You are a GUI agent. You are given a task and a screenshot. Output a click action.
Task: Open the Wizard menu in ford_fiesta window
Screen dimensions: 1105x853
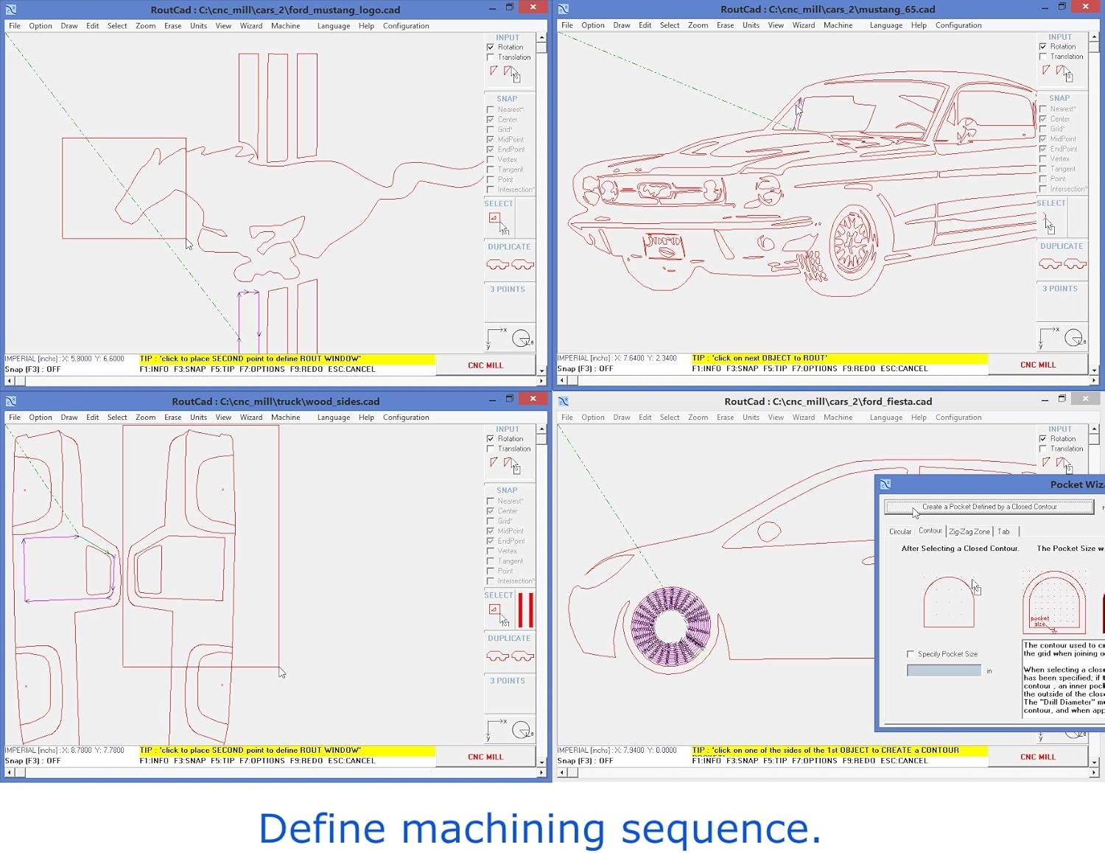[803, 417]
